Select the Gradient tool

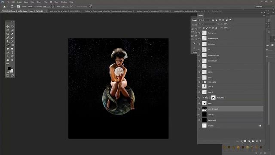click(12, 45)
